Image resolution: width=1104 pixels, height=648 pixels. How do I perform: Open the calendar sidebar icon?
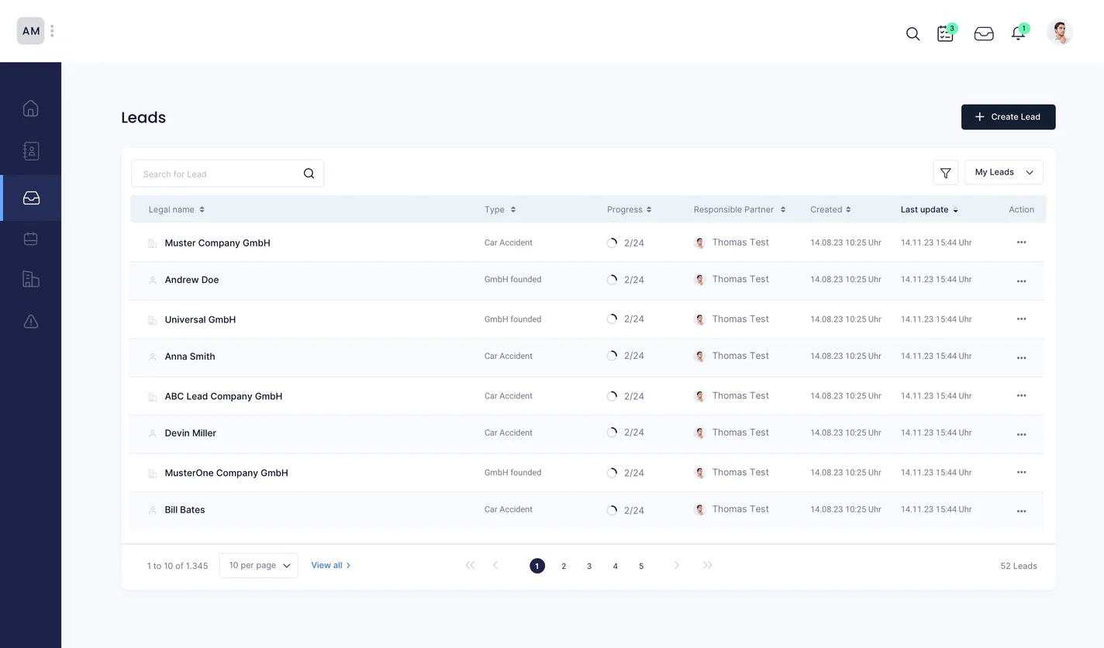31,239
